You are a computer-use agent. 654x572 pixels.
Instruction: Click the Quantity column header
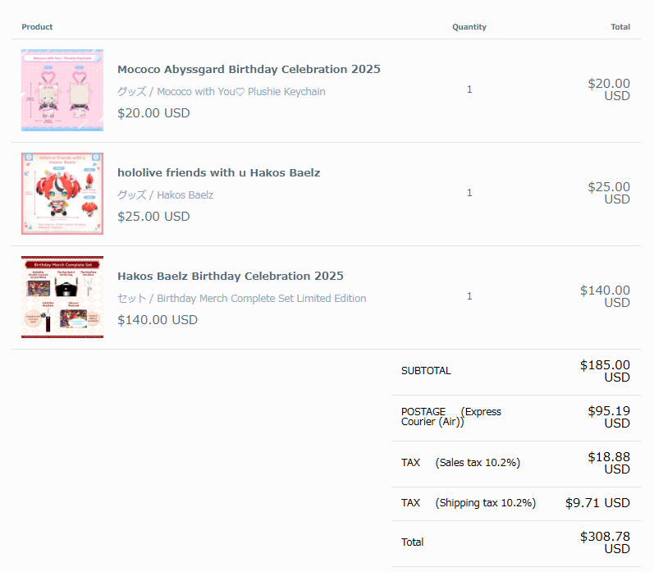(x=469, y=27)
